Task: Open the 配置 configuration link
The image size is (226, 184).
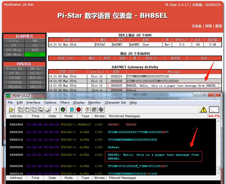Action: pos(218,26)
